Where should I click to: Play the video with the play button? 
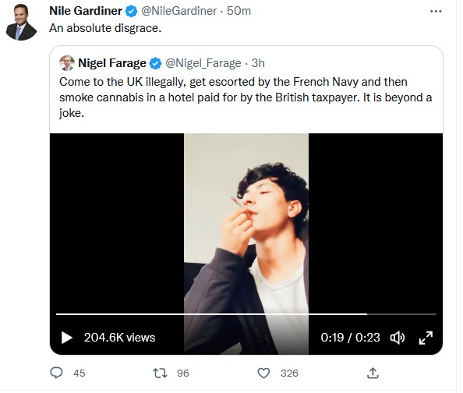(x=67, y=338)
